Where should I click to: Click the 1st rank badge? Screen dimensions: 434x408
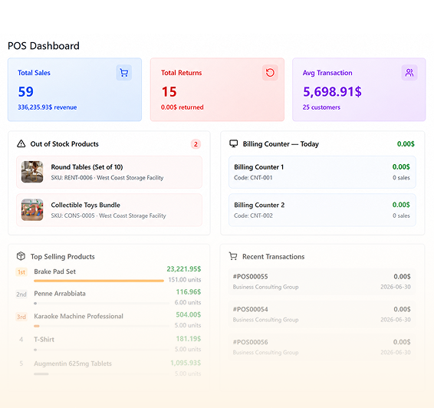[21, 272]
